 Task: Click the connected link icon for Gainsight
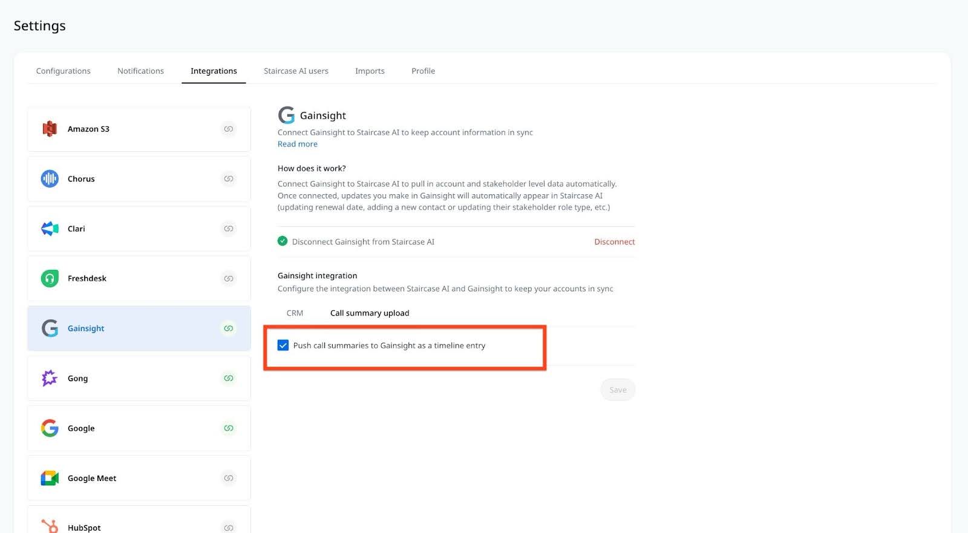click(x=229, y=329)
